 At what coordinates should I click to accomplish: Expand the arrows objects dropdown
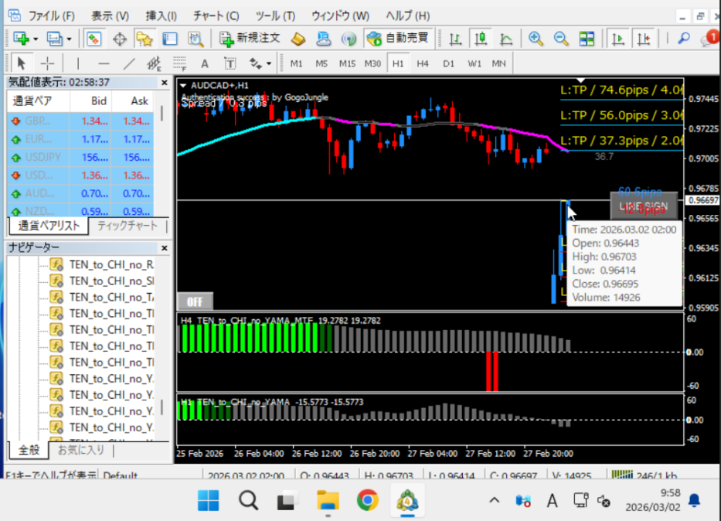click(269, 63)
